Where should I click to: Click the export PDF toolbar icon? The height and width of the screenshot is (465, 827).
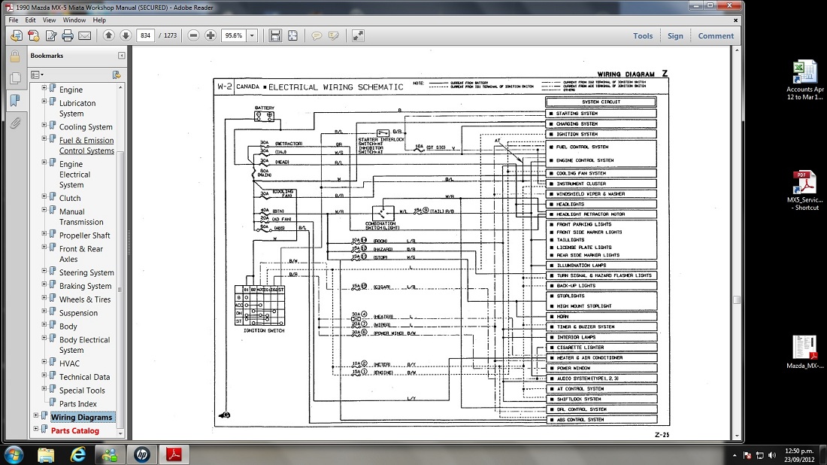[34, 35]
